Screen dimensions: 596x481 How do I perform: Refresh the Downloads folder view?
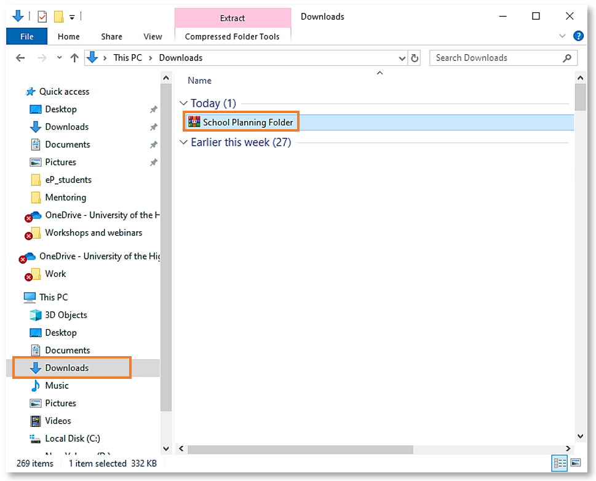pyautogui.click(x=415, y=57)
